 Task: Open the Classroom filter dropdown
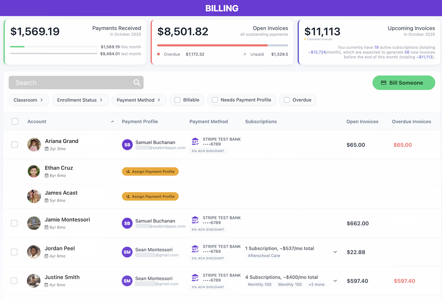click(29, 100)
